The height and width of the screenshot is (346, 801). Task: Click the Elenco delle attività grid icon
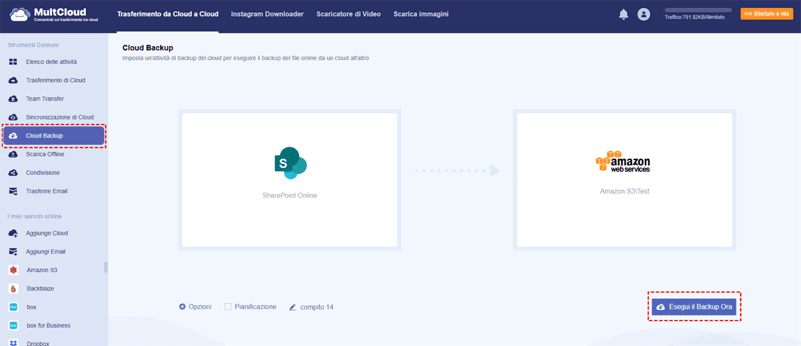[13, 62]
